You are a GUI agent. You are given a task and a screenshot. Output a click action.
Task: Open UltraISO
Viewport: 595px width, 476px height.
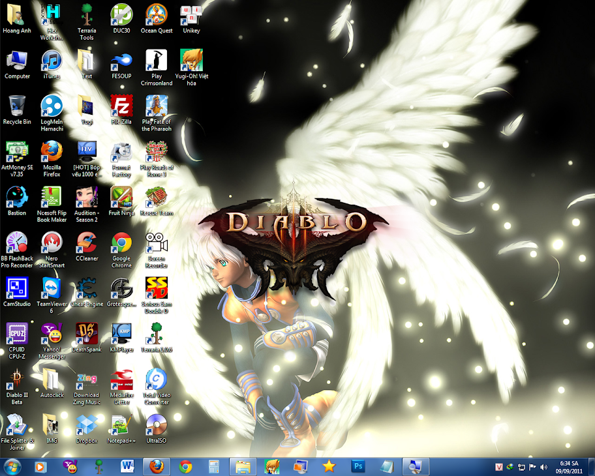click(x=157, y=428)
